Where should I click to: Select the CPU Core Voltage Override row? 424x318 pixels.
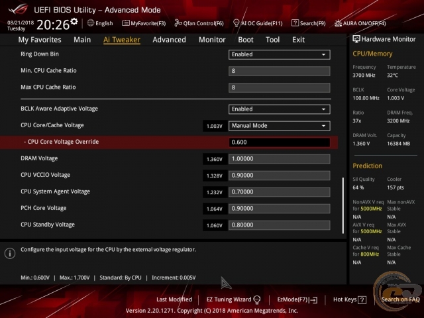[x=169, y=142]
